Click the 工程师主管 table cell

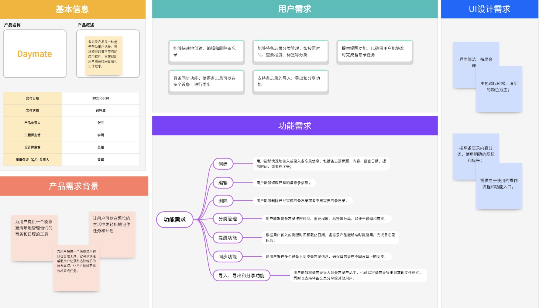click(x=33, y=135)
